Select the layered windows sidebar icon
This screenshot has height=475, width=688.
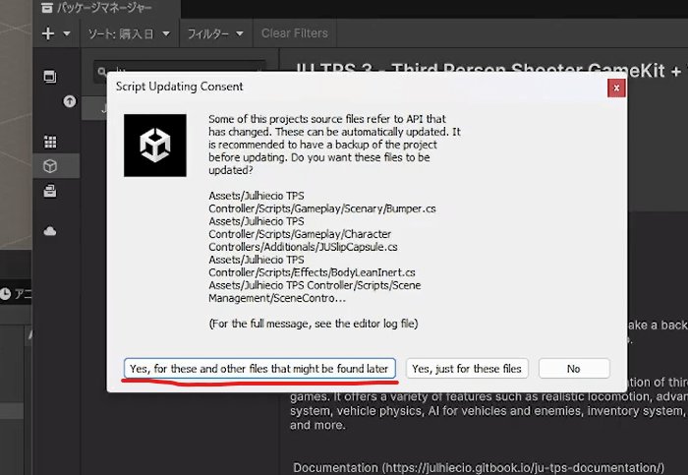click(50, 77)
